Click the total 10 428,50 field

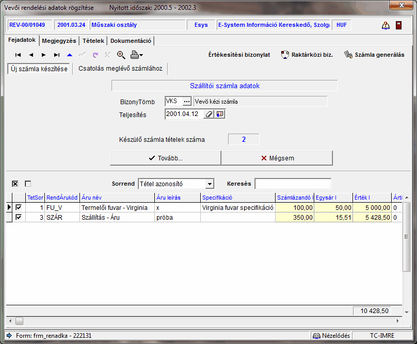point(372,311)
